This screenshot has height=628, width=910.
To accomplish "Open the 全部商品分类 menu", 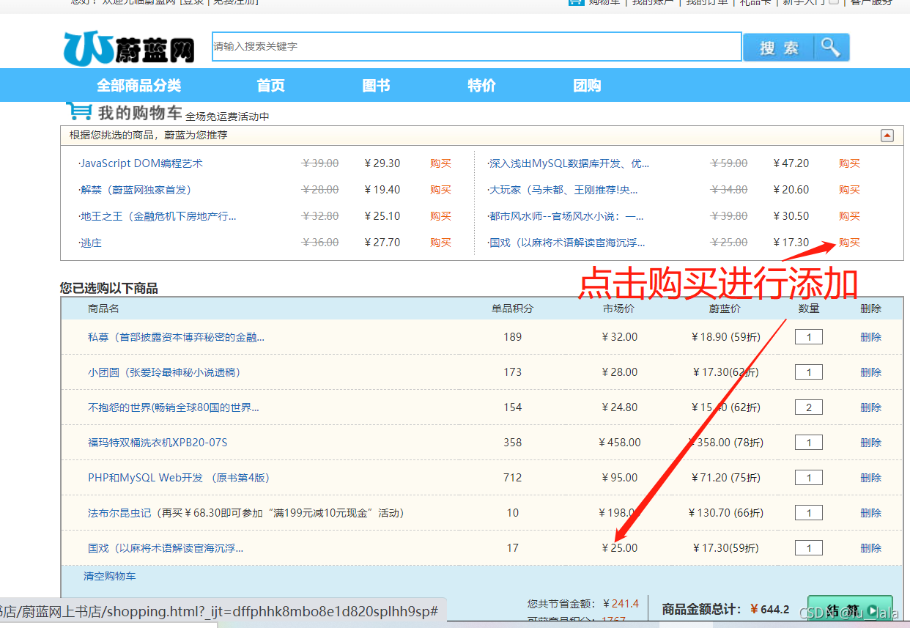I will 138,86.
